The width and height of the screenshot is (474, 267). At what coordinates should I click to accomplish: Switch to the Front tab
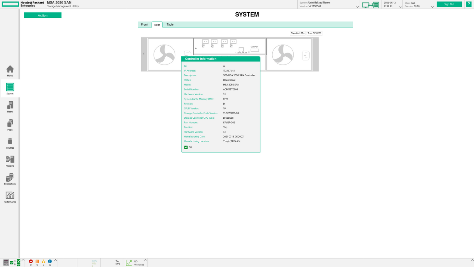[x=144, y=25]
